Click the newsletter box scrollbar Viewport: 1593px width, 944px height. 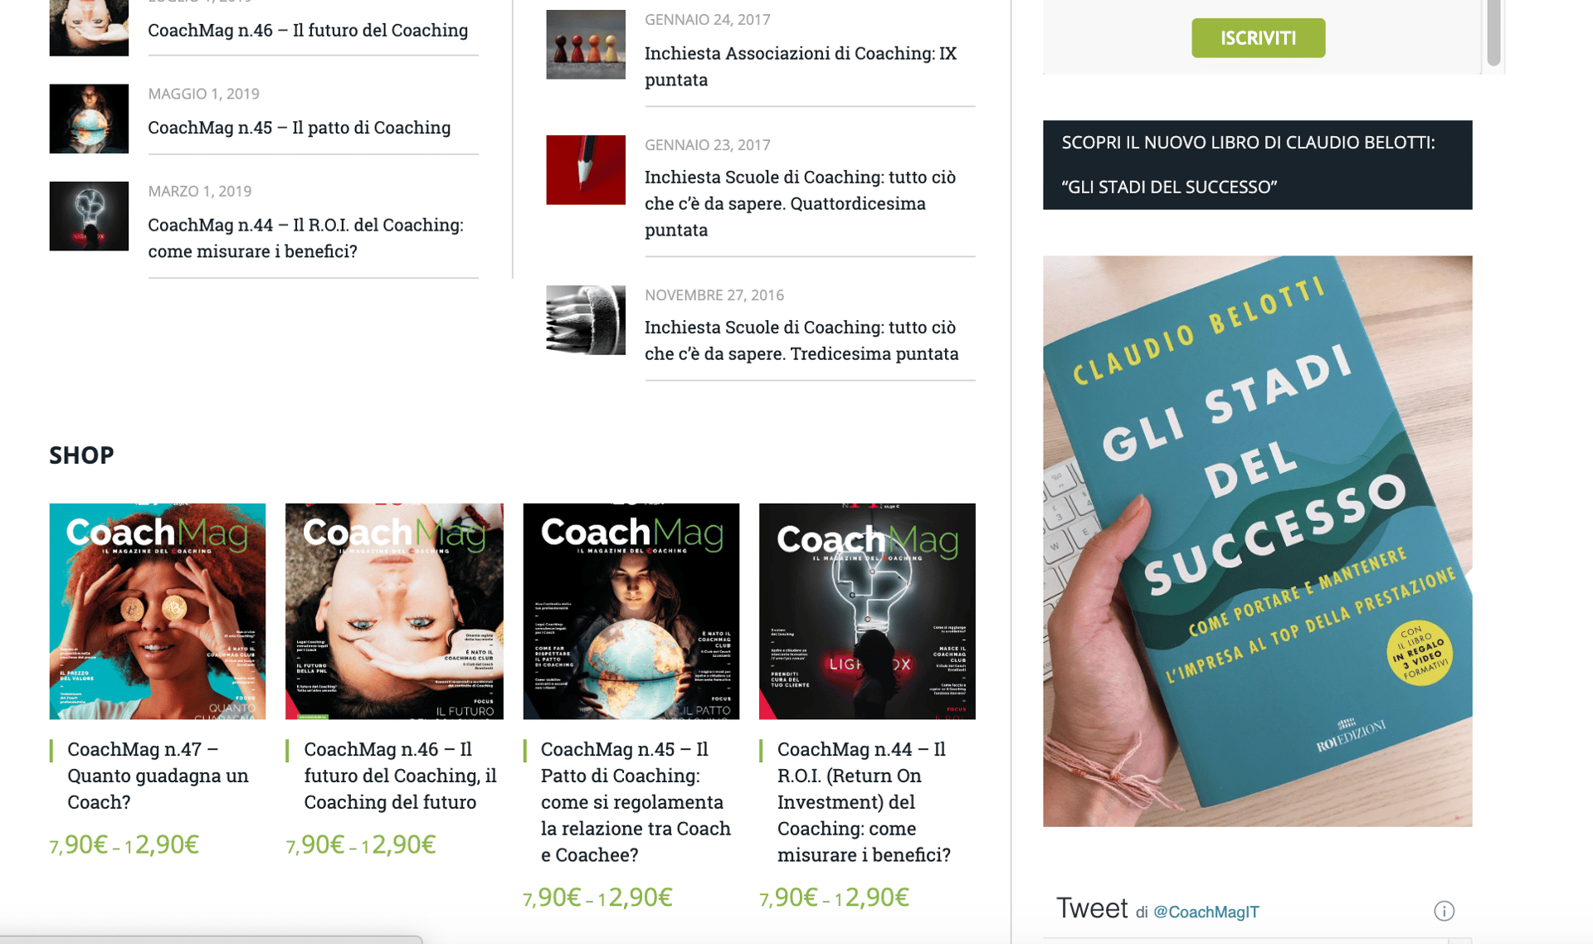pos(1493,33)
